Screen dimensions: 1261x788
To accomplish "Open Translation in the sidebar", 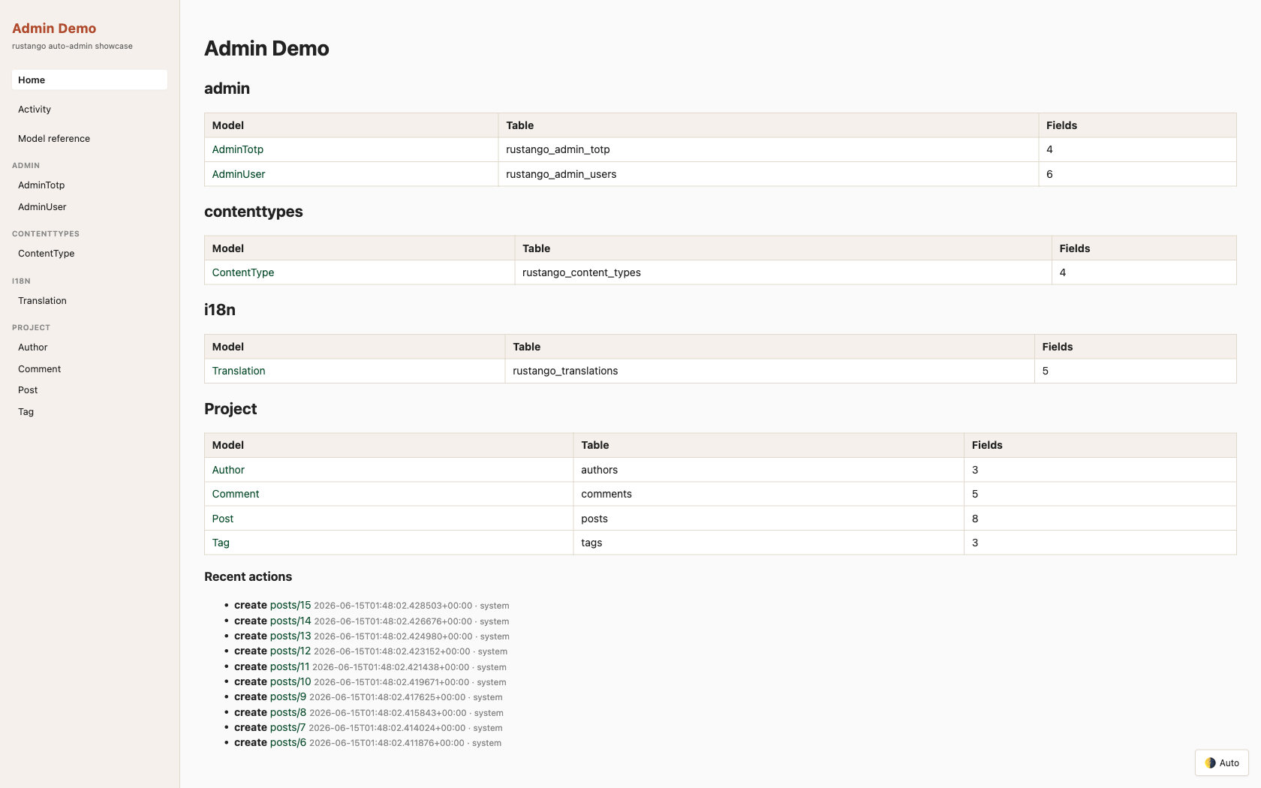I will tap(89, 300).
